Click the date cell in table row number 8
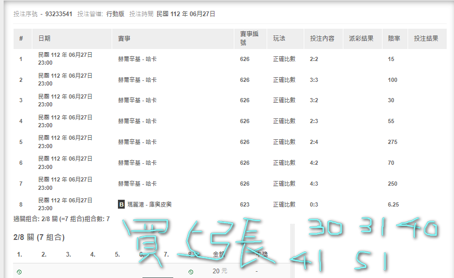Screen dimensions: 454x278 pos(65,204)
